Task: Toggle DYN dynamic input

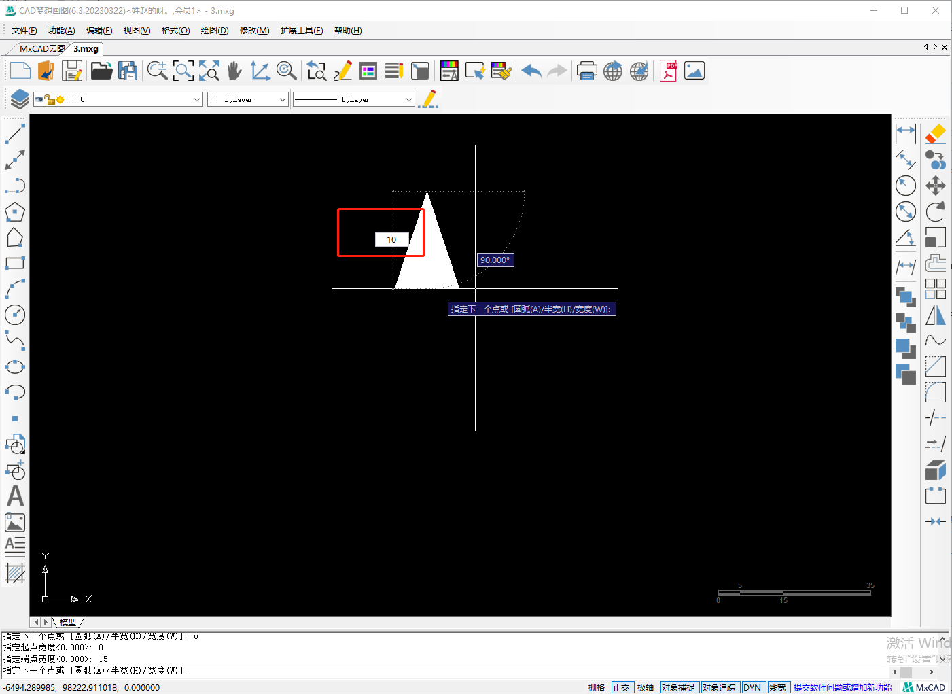Action: pyautogui.click(x=752, y=687)
